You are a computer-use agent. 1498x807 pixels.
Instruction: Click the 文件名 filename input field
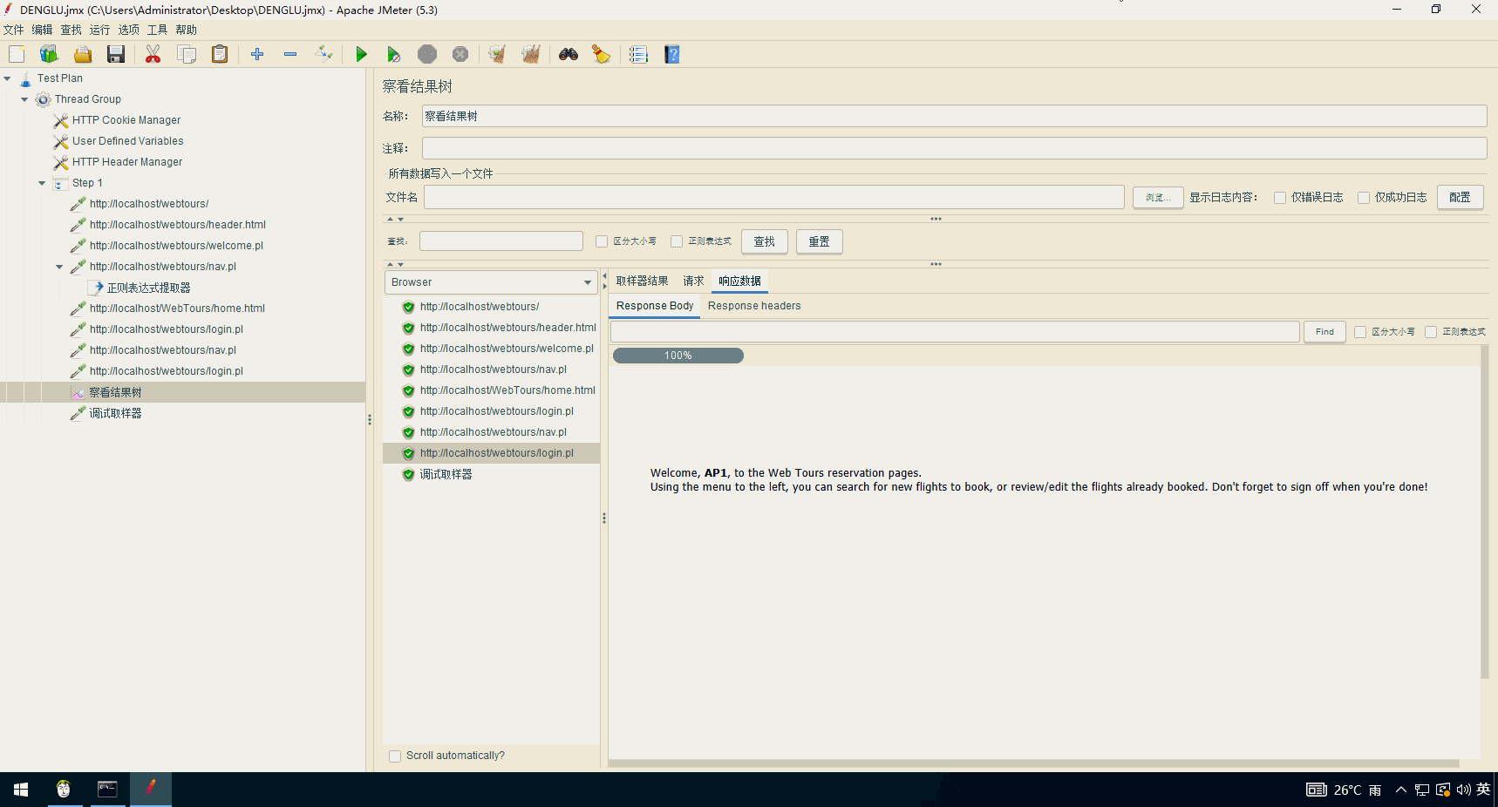pos(774,197)
